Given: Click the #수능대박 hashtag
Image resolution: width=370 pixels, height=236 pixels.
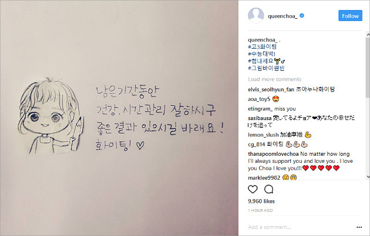Looking at the screenshot, I should pos(261,54).
